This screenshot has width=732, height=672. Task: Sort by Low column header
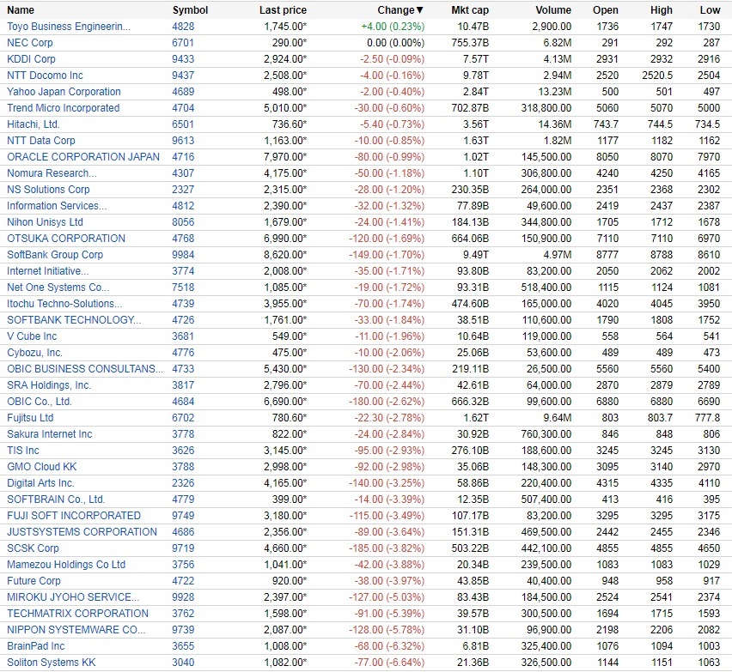coord(710,9)
